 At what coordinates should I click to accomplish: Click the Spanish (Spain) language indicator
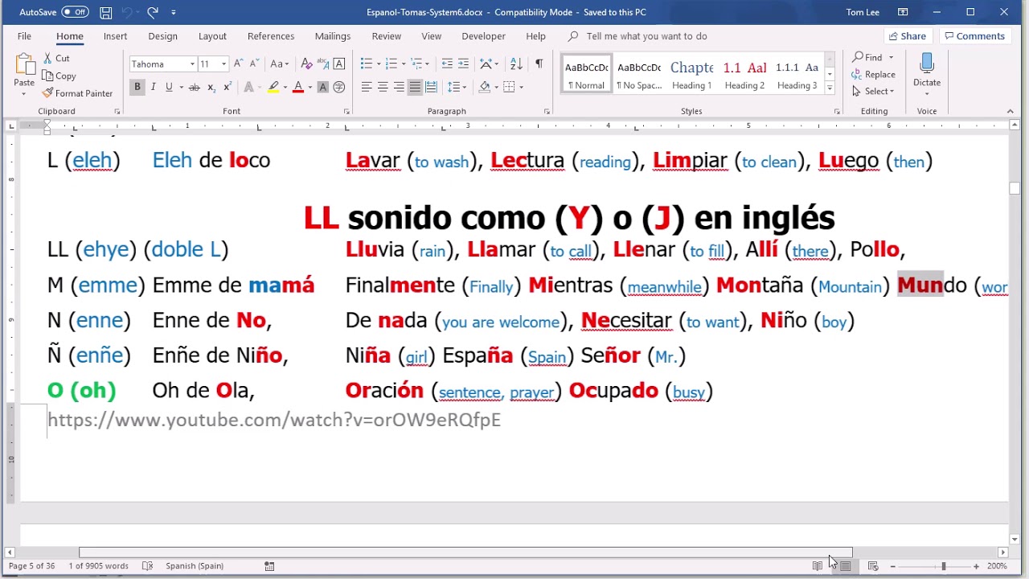pyautogui.click(x=195, y=566)
